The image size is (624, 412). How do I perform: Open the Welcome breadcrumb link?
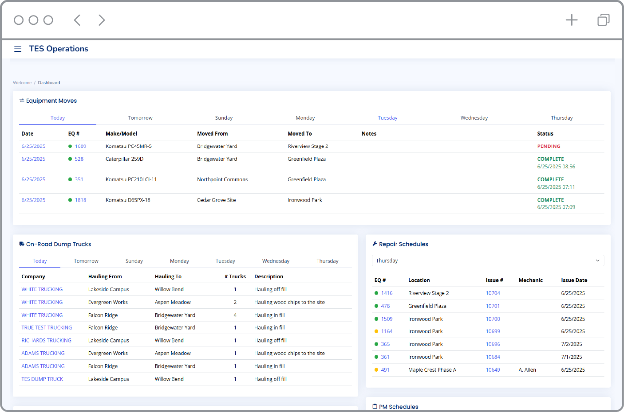point(22,83)
